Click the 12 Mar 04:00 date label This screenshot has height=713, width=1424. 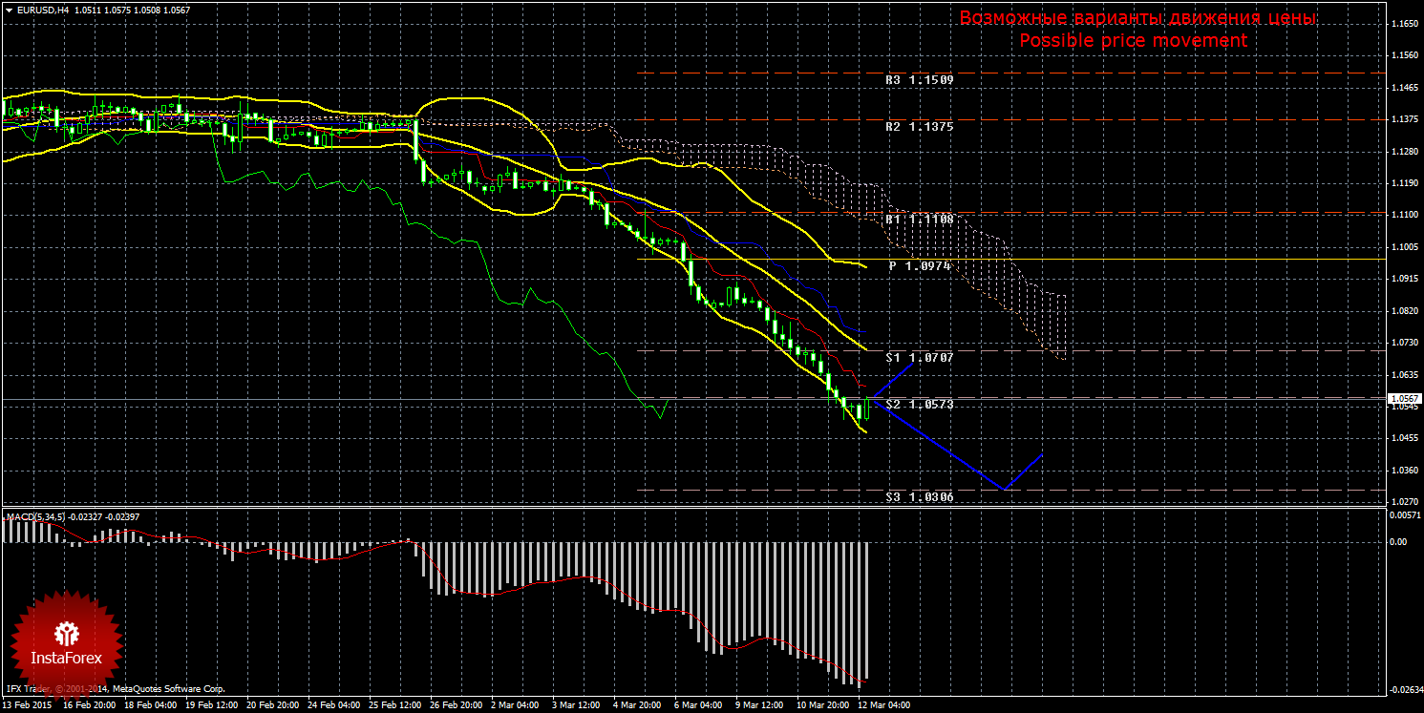tap(885, 706)
